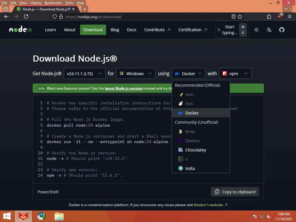The width and height of the screenshot is (296, 222).
Task: Go back with browser back arrow
Action: coord(6,16)
